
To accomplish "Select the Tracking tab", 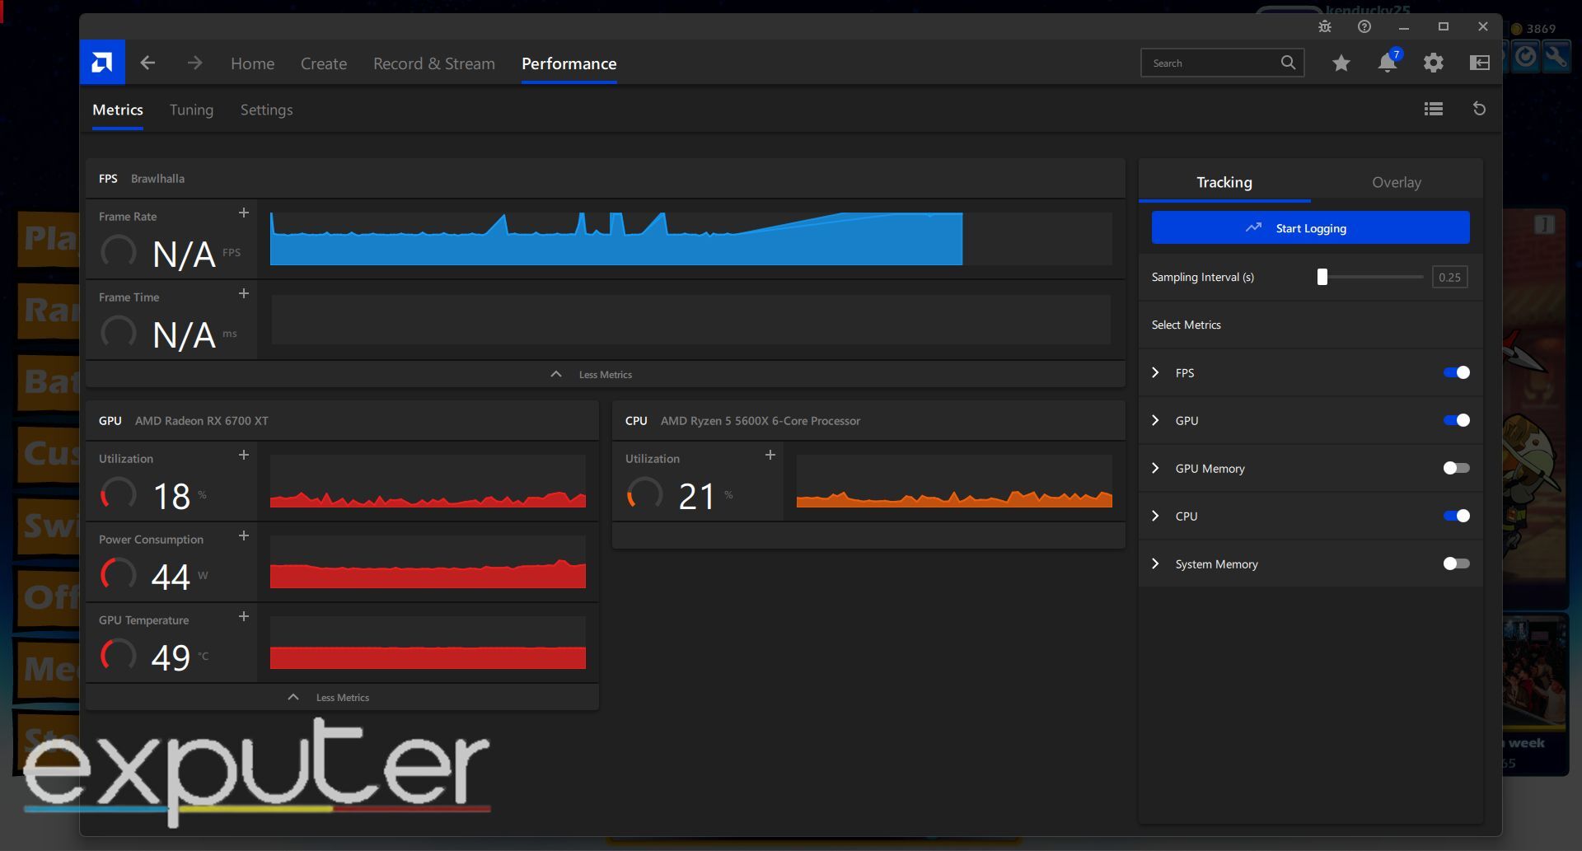I will tap(1224, 182).
